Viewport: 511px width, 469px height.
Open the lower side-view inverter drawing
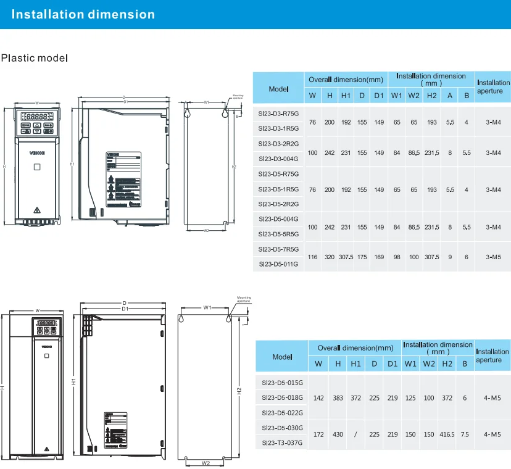click(123, 387)
